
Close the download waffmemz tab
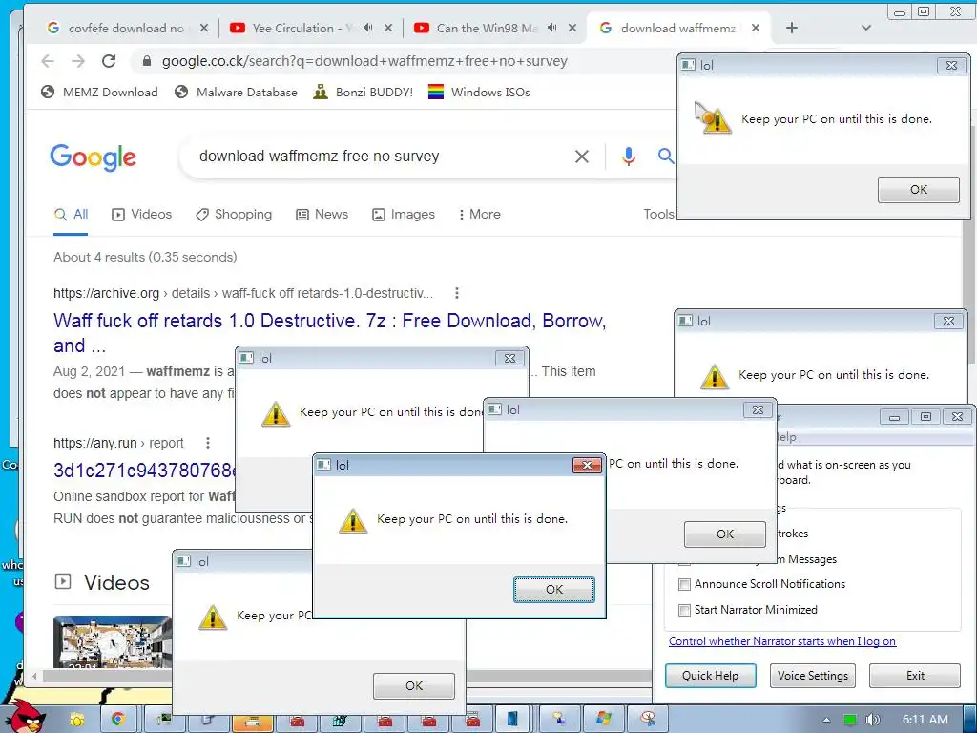click(756, 28)
